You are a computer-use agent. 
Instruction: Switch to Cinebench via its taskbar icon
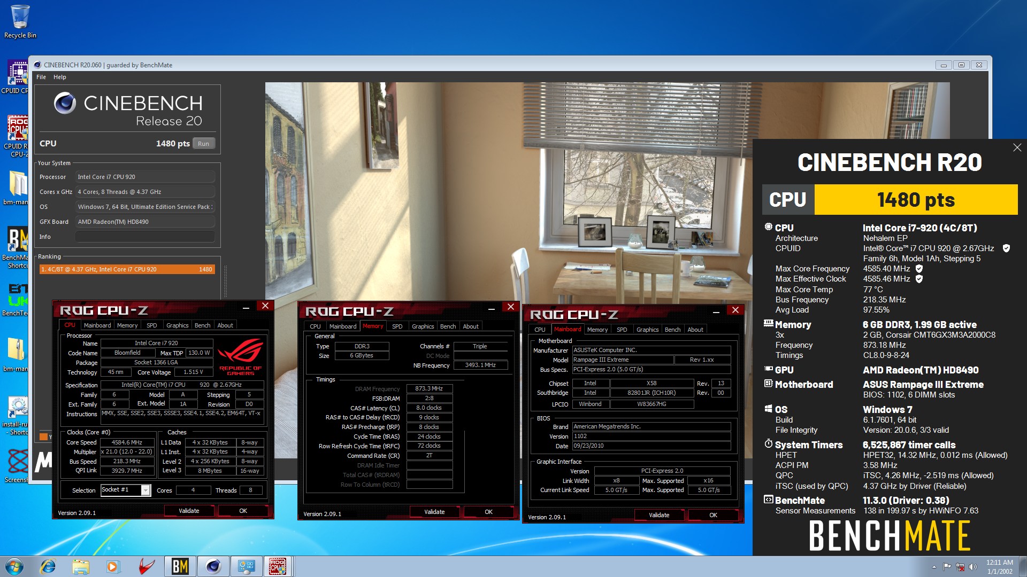213,566
